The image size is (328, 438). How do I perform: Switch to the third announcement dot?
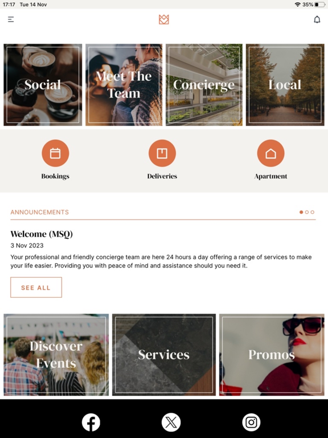313,212
